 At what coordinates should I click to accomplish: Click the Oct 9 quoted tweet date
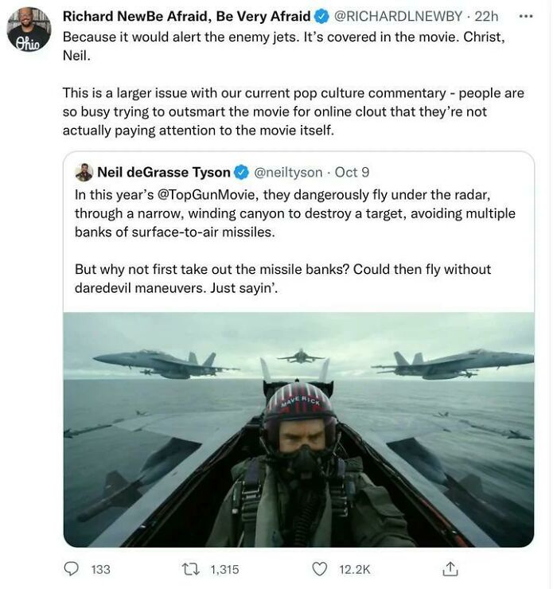[x=353, y=173]
